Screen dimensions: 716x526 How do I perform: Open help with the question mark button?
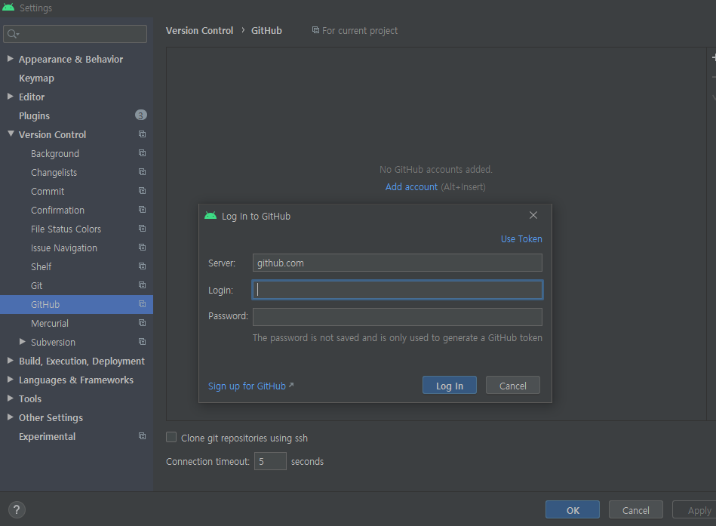(x=17, y=509)
